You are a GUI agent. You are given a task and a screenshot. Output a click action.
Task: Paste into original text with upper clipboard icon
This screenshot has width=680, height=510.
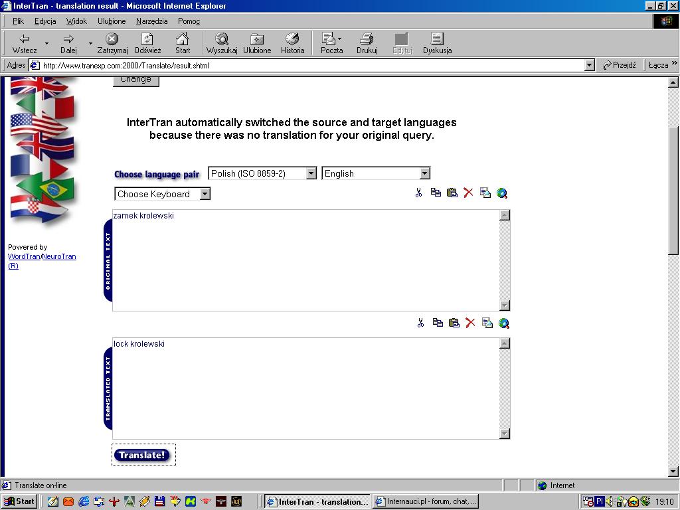[452, 193]
